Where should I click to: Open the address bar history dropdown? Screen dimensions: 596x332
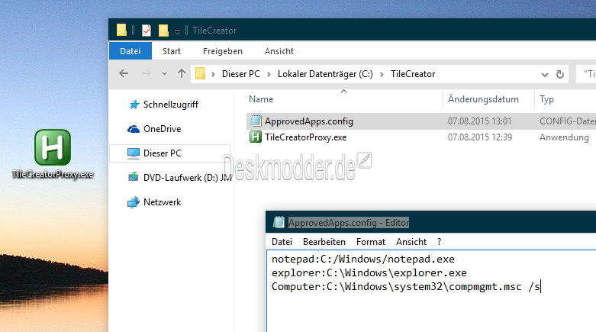pos(545,75)
